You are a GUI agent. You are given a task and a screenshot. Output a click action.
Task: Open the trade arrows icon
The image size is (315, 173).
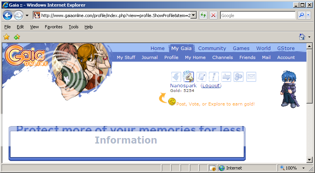pyautogui.click(x=226, y=77)
